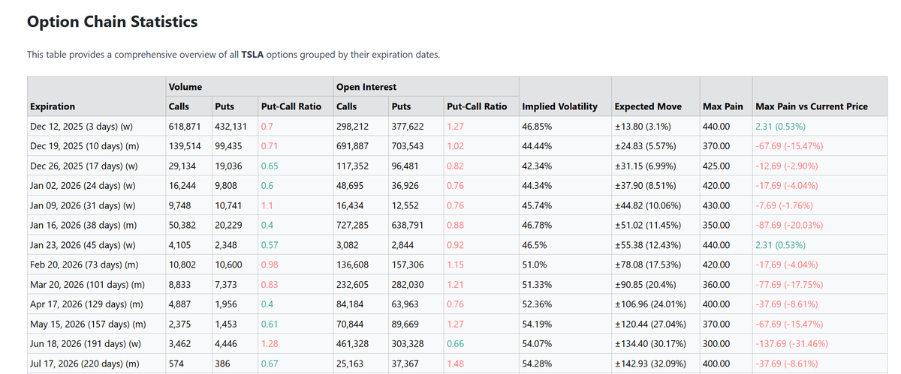Select the Jun 18, 2026 (191 days) expiration
901x374 pixels.
pyautogui.click(x=86, y=344)
